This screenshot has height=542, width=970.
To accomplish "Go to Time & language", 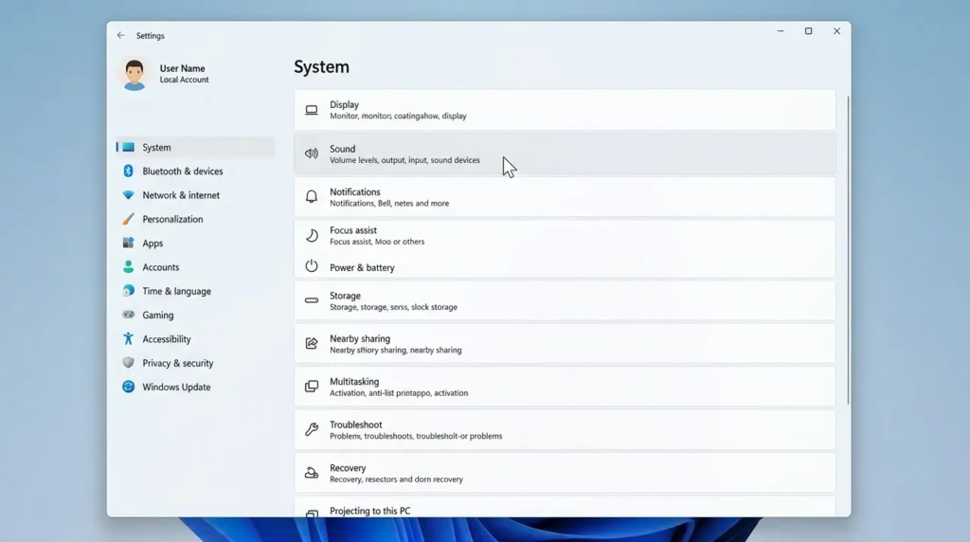I will click(176, 292).
